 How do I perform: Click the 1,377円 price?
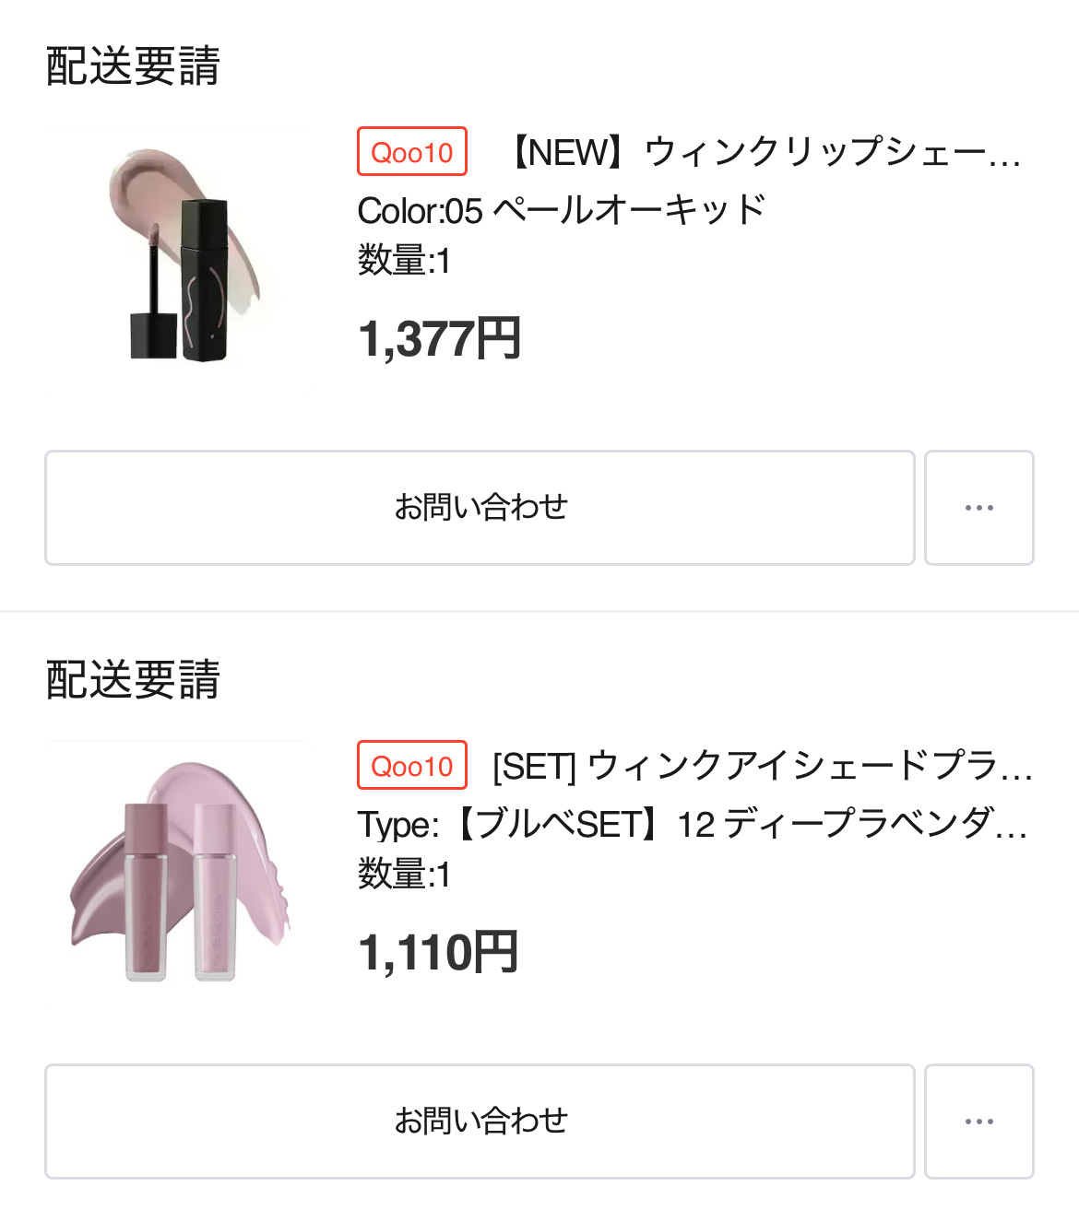point(439,339)
